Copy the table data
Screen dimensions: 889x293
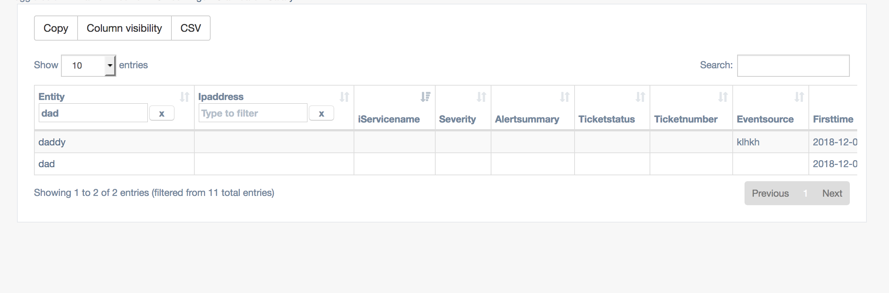coord(56,28)
